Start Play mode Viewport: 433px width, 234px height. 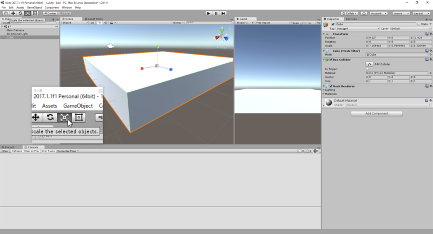tap(209, 13)
